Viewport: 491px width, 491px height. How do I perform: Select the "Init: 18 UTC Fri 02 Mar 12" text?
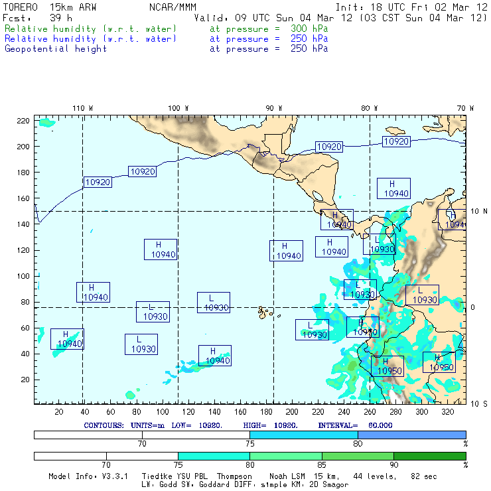411,7
